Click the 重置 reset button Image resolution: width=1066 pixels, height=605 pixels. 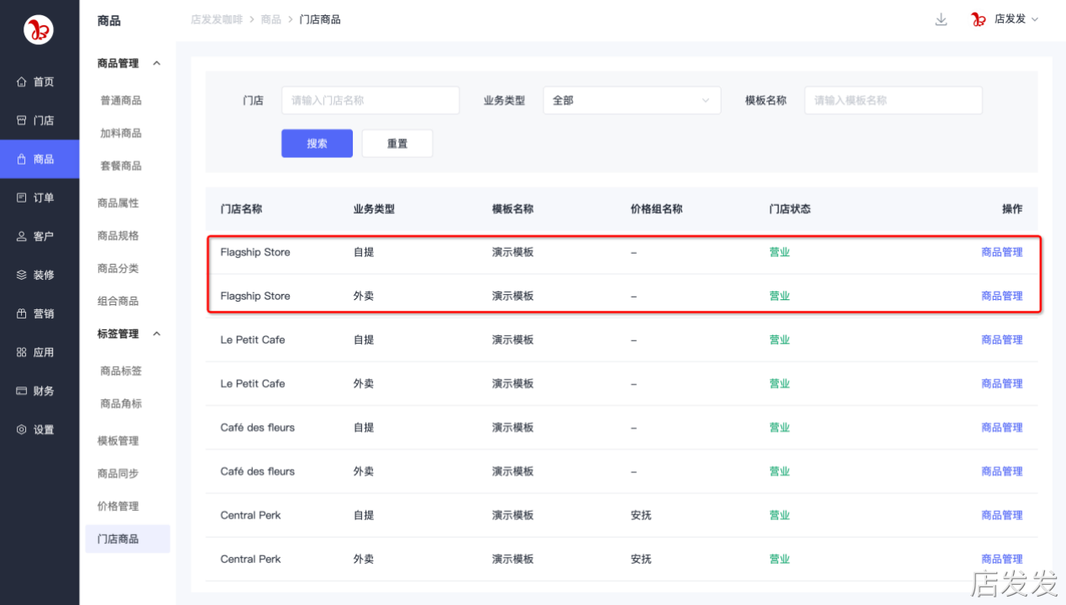[397, 144]
